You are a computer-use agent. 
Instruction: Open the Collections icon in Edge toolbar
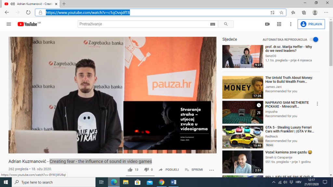tap(304, 13)
